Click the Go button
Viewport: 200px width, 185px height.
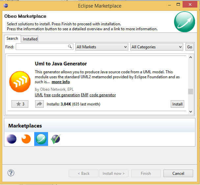coord(189,47)
